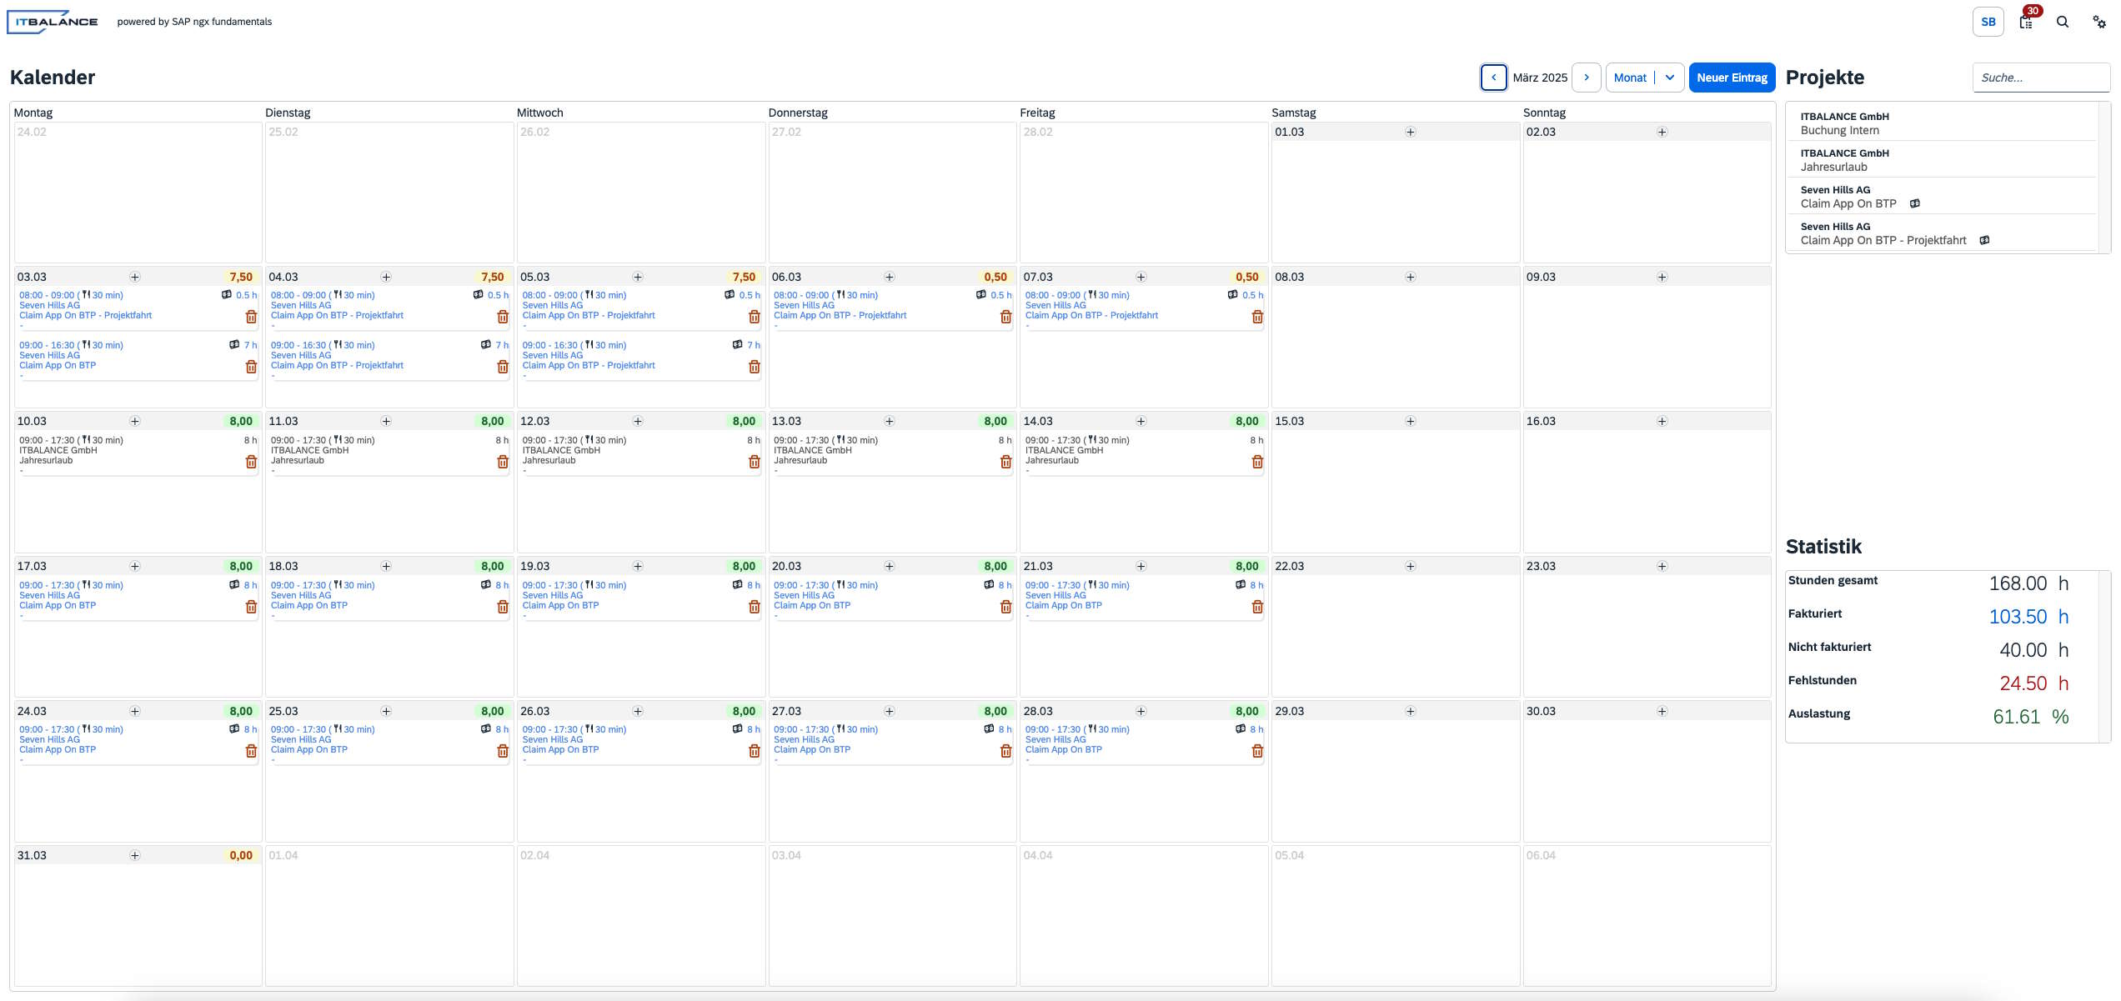Add entry on 02.03 with plus icon
Image resolution: width=2121 pixels, height=1001 pixels.
tap(1662, 132)
